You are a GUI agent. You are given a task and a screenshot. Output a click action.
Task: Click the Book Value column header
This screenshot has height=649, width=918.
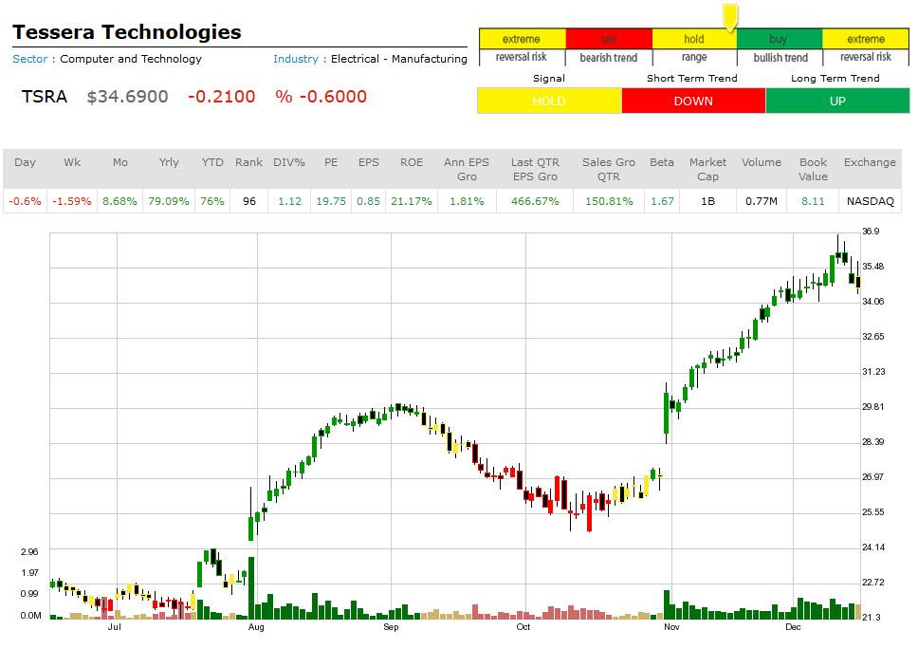tap(813, 169)
